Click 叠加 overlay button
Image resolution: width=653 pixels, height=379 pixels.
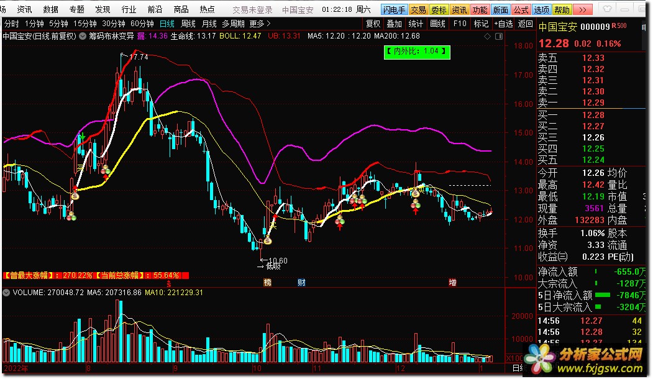pyautogui.click(x=394, y=24)
